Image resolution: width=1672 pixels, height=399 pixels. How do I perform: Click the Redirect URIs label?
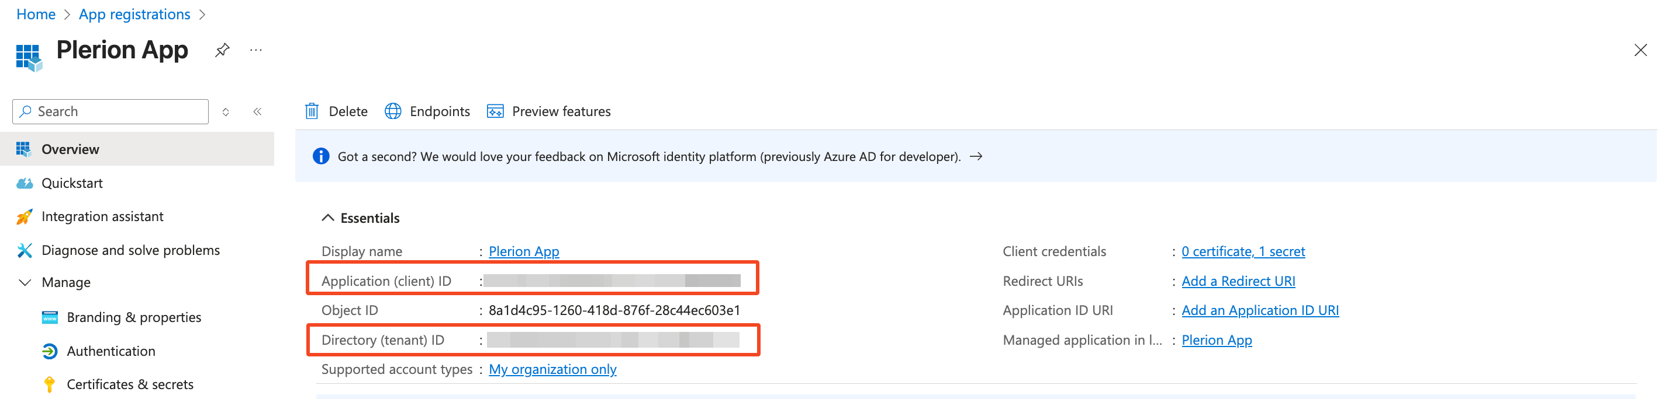pos(1042,281)
